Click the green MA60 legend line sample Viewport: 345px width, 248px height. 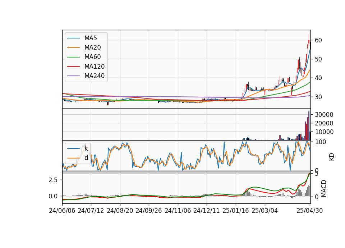(x=73, y=57)
